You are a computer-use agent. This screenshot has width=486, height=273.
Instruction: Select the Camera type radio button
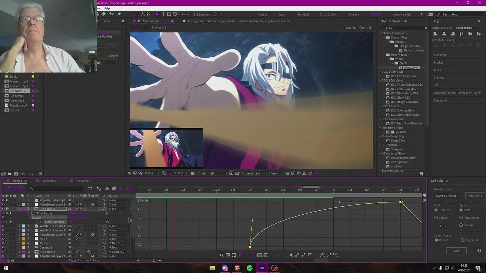[461, 225]
